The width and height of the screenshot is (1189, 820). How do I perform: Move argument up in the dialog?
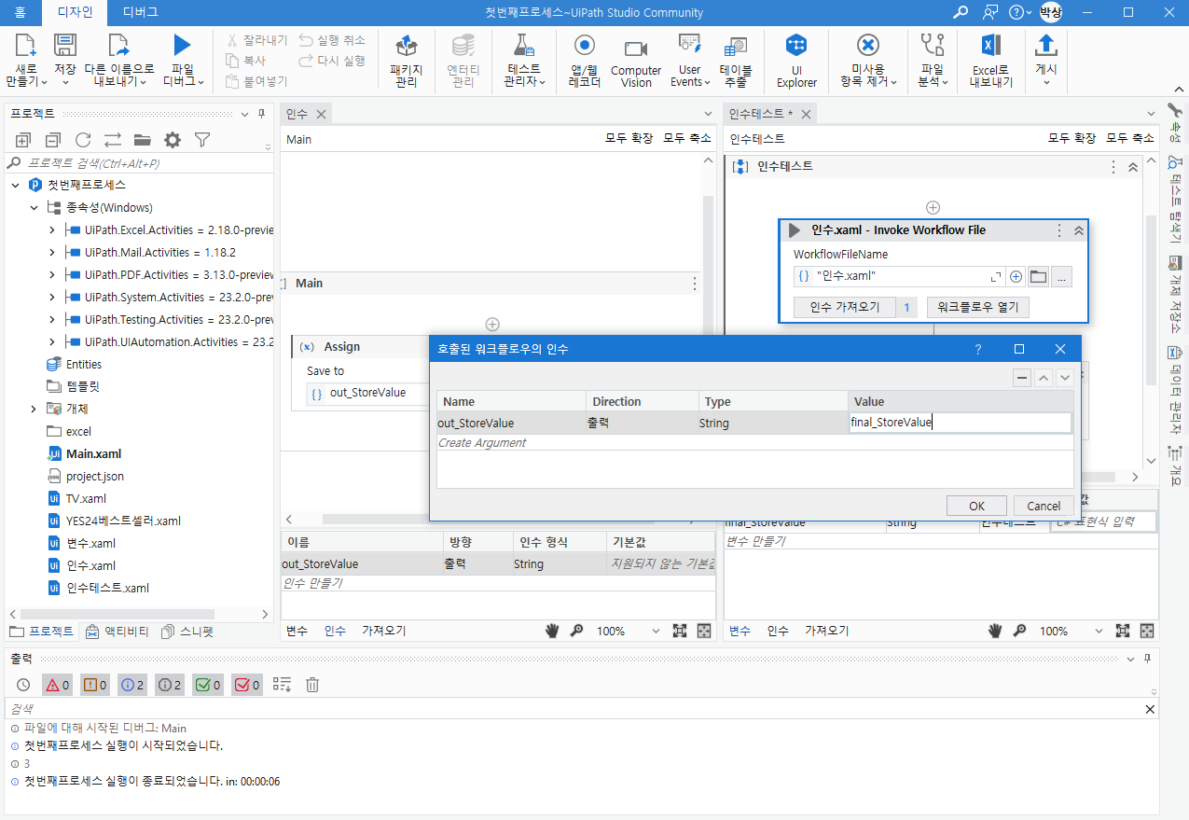tap(1044, 378)
